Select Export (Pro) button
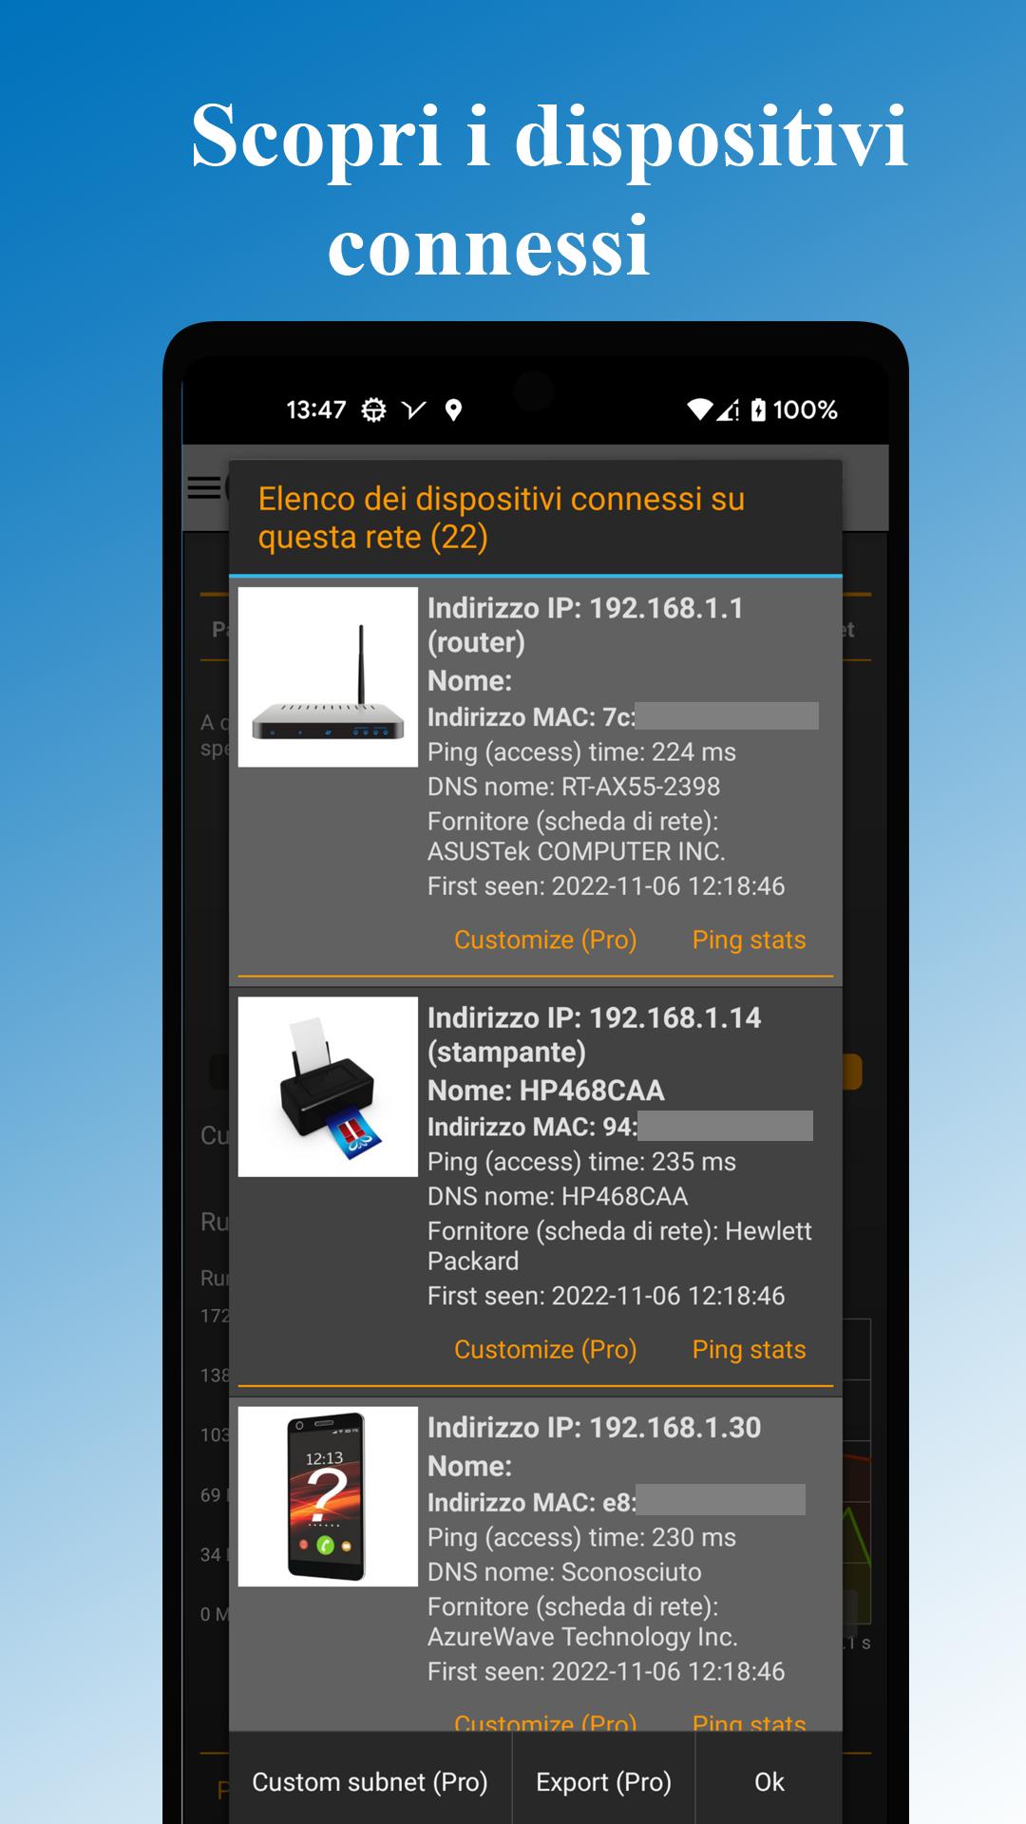 pyautogui.click(x=603, y=1782)
